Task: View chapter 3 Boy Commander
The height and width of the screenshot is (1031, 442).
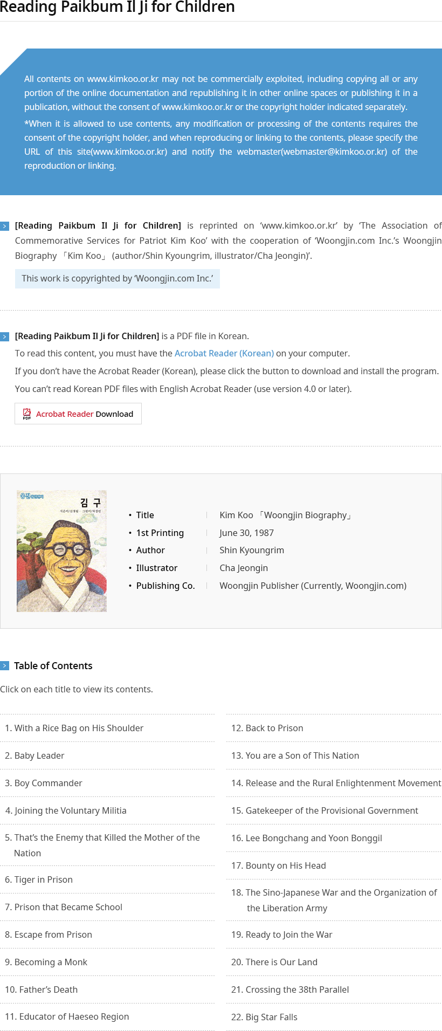Action: pos(44,783)
